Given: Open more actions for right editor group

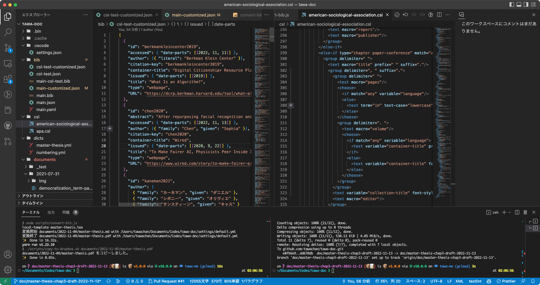Looking at the screenshot, I should [448, 15].
